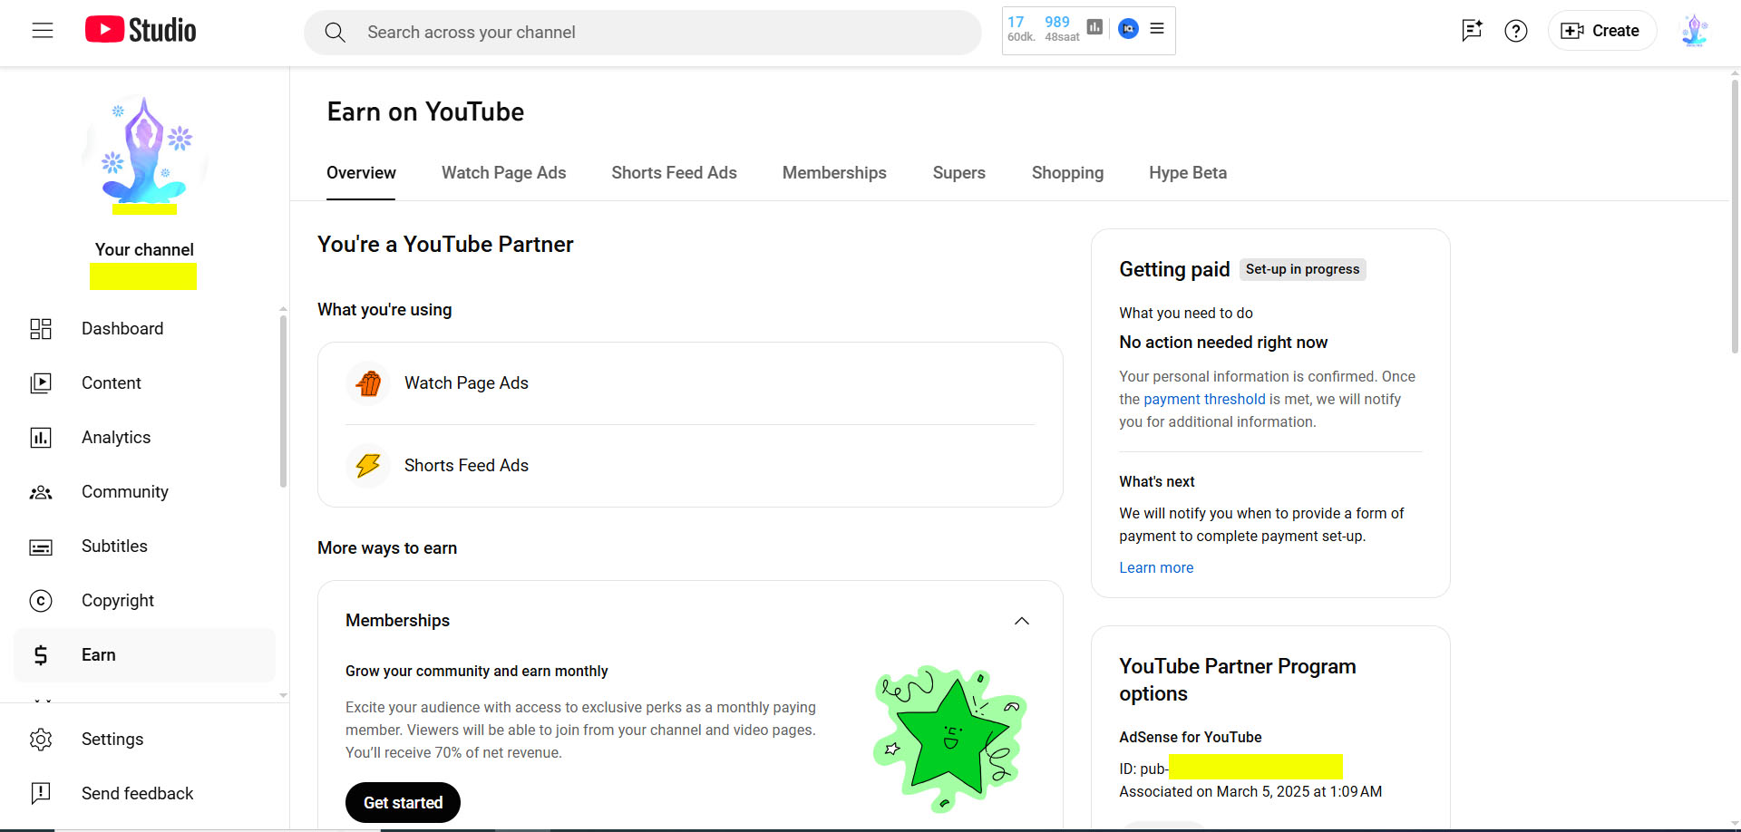The image size is (1741, 832).
Task: Click the channel profile picture in the sidebar
Action: 144,156
